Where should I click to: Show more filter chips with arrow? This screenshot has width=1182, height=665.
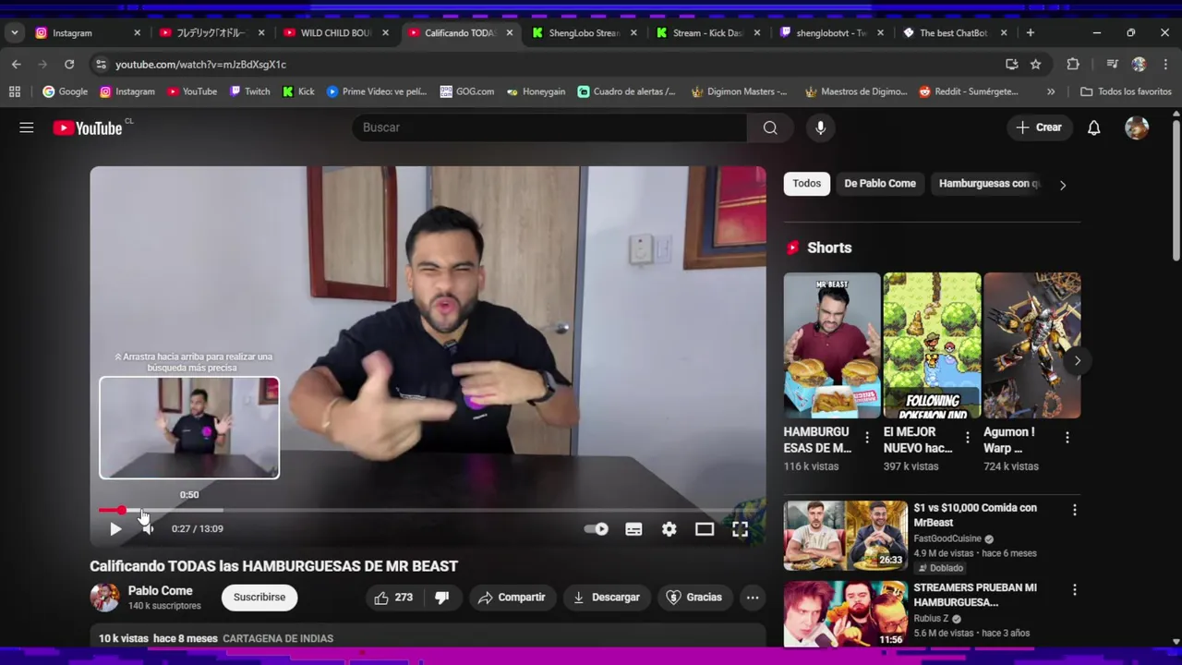(x=1063, y=185)
